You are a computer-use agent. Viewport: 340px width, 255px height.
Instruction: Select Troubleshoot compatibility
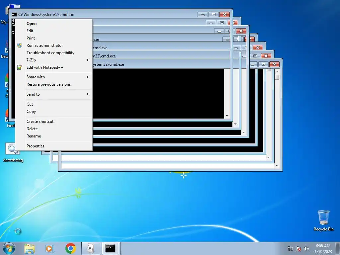(54, 53)
